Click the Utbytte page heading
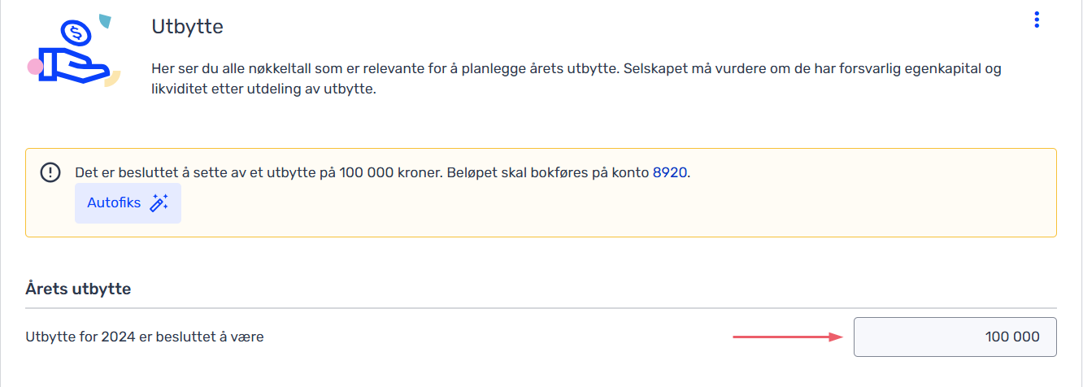Screen dimensions: 1083x387 click(187, 26)
